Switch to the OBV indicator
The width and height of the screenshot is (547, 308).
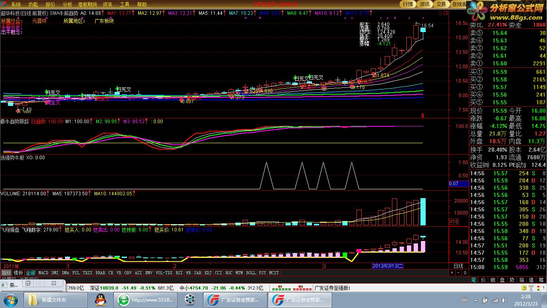pyautogui.click(x=128, y=273)
